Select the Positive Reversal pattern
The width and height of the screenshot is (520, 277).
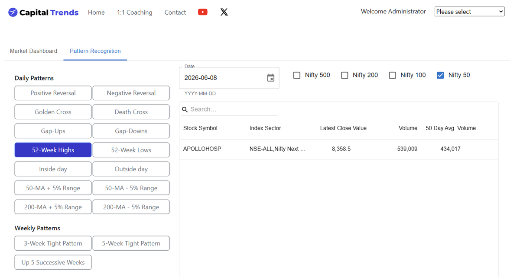(x=53, y=93)
